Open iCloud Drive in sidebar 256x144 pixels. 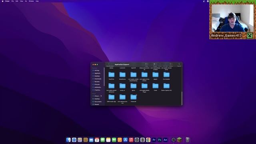tap(97, 96)
